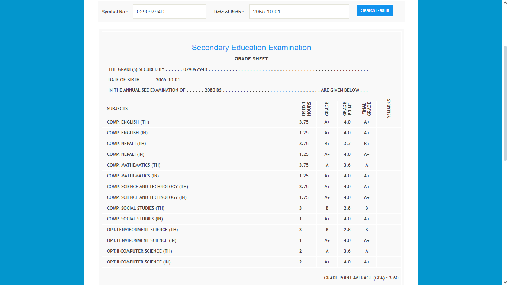Focus the Symbol No input field

click(169, 12)
